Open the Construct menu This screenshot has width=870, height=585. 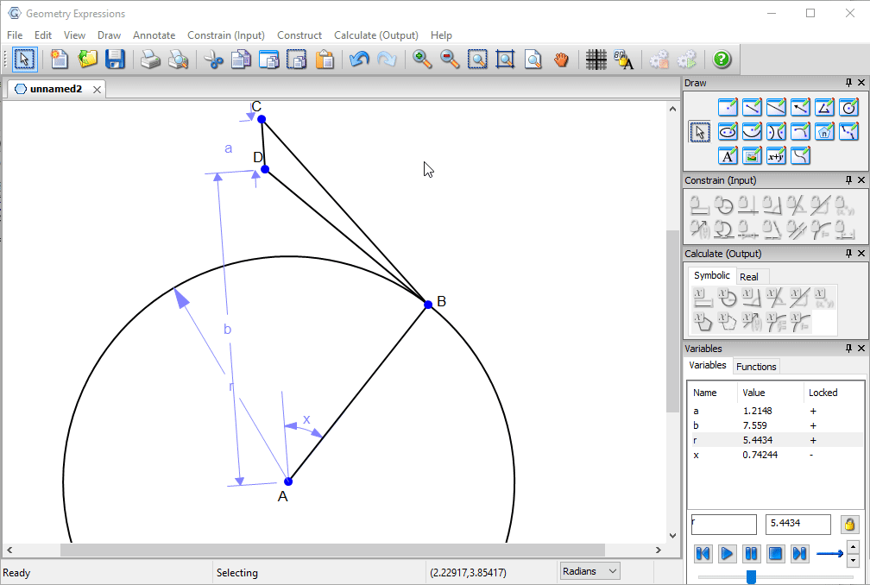point(299,35)
